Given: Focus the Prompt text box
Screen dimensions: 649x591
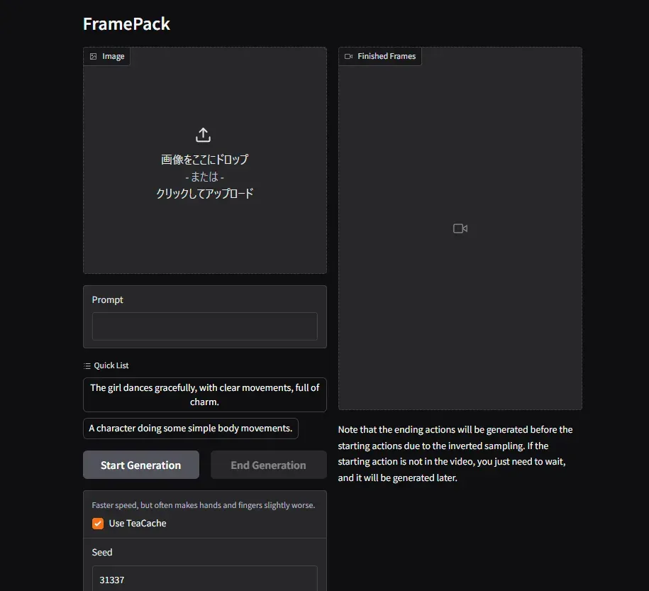Looking at the screenshot, I should (205, 326).
